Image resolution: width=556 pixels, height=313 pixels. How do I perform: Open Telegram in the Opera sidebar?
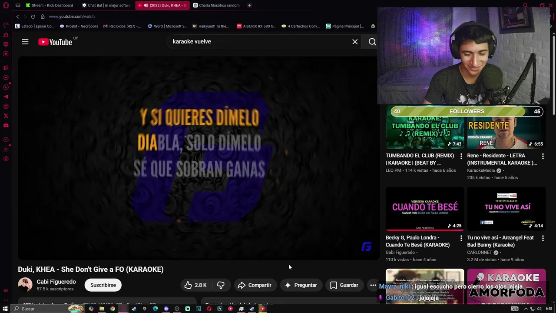click(x=6, y=97)
